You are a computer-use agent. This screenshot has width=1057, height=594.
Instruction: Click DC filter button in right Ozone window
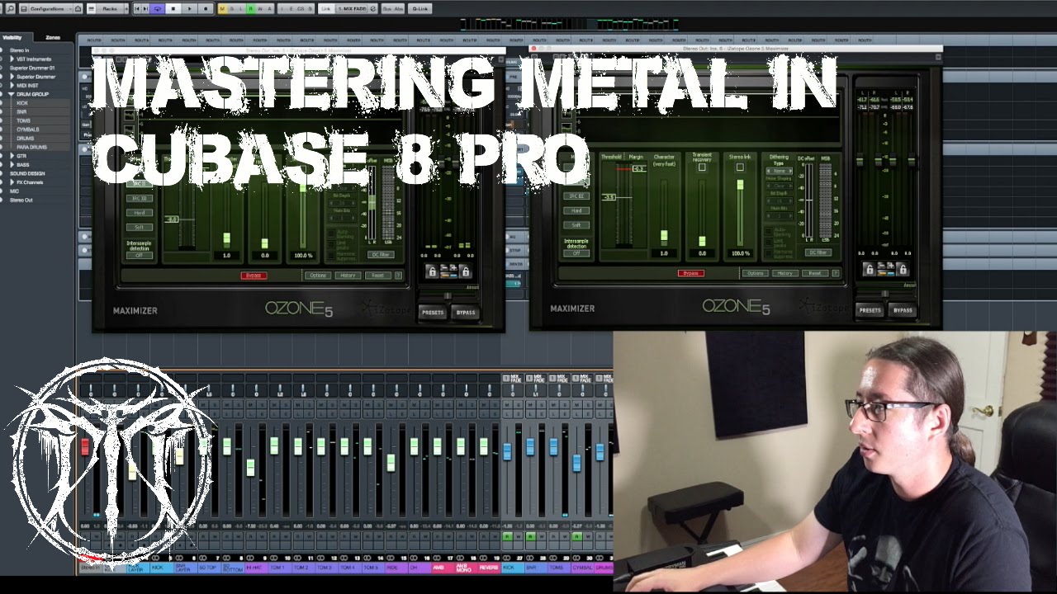(818, 252)
